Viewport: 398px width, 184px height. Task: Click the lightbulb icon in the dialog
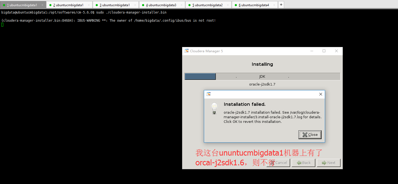pos(214,108)
